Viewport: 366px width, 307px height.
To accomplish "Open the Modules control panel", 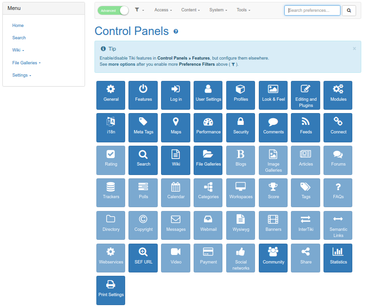I will click(338, 95).
